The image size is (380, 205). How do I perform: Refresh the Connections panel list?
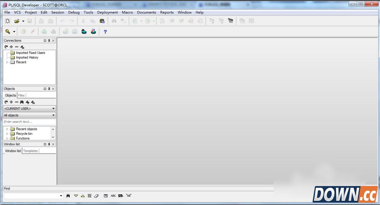coord(6,47)
